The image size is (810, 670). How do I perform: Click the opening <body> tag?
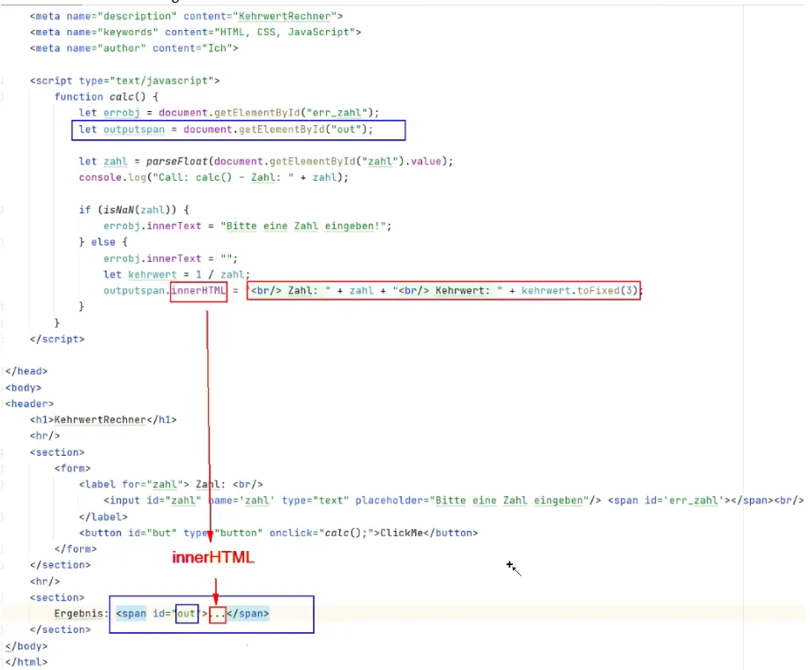[23, 387]
